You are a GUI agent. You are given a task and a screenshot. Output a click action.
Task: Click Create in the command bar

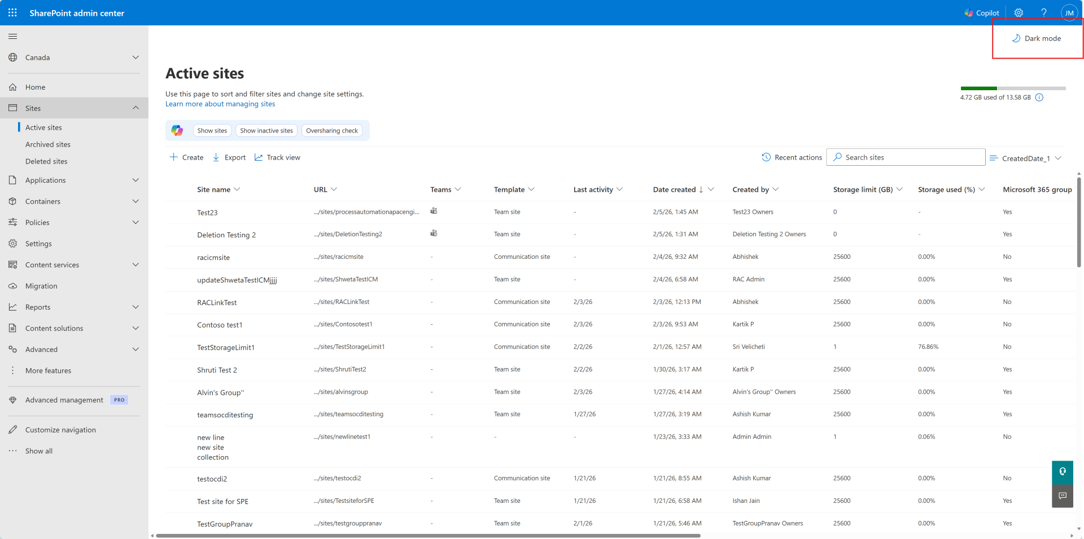point(187,157)
